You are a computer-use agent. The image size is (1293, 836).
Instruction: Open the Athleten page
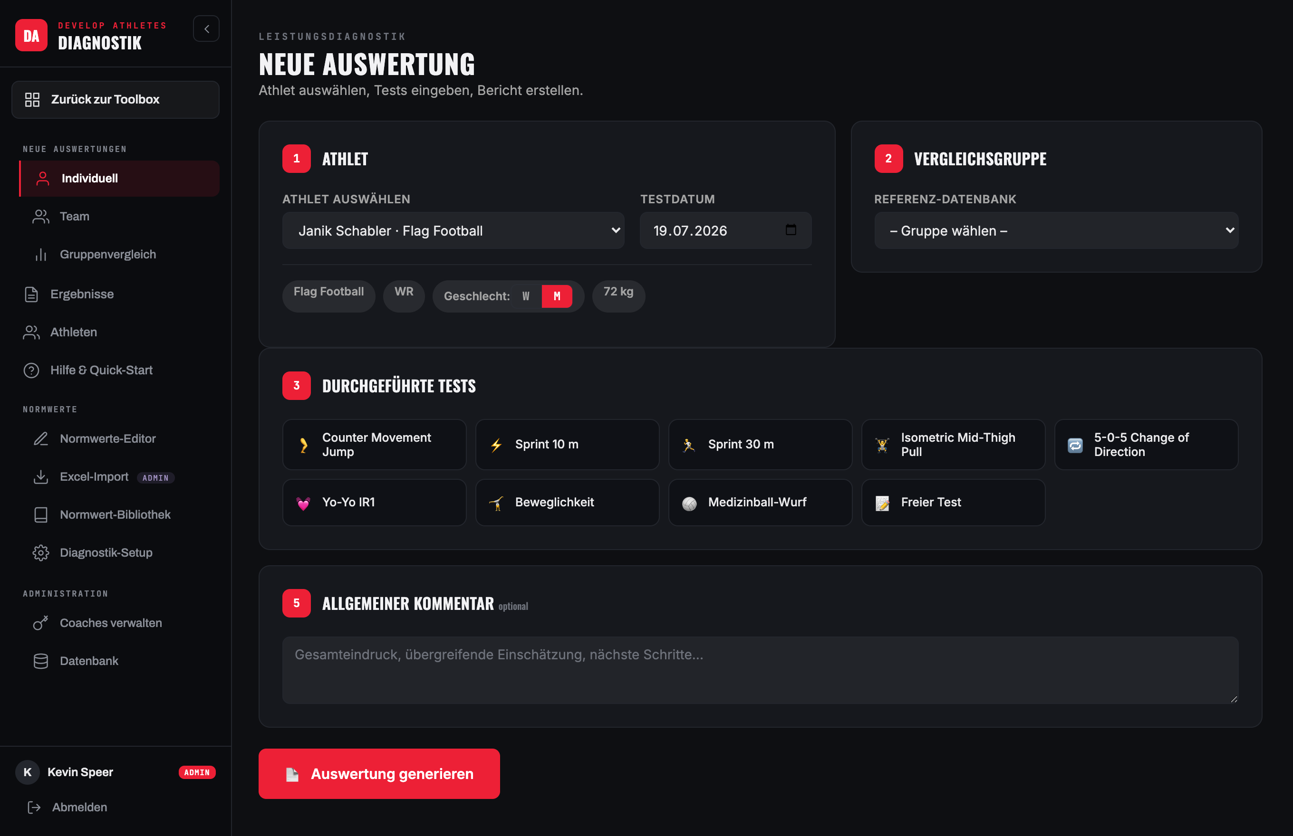pyautogui.click(x=116, y=332)
